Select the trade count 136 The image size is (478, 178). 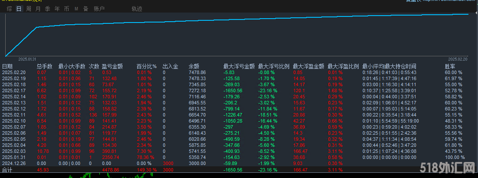[92, 115]
